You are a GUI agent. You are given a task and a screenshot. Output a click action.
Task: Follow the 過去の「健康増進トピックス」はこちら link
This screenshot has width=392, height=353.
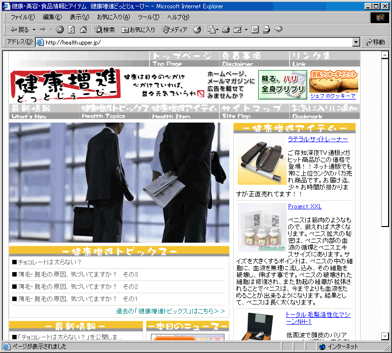click(x=170, y=311)
